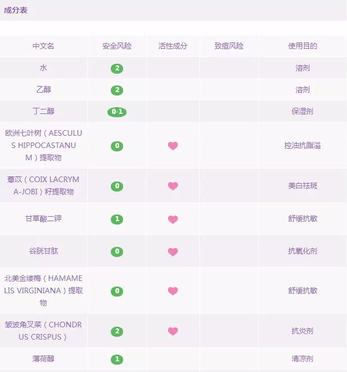
Task: Click pink heart icon for 甘草酸二钾
Action: [x=173, y=219]
